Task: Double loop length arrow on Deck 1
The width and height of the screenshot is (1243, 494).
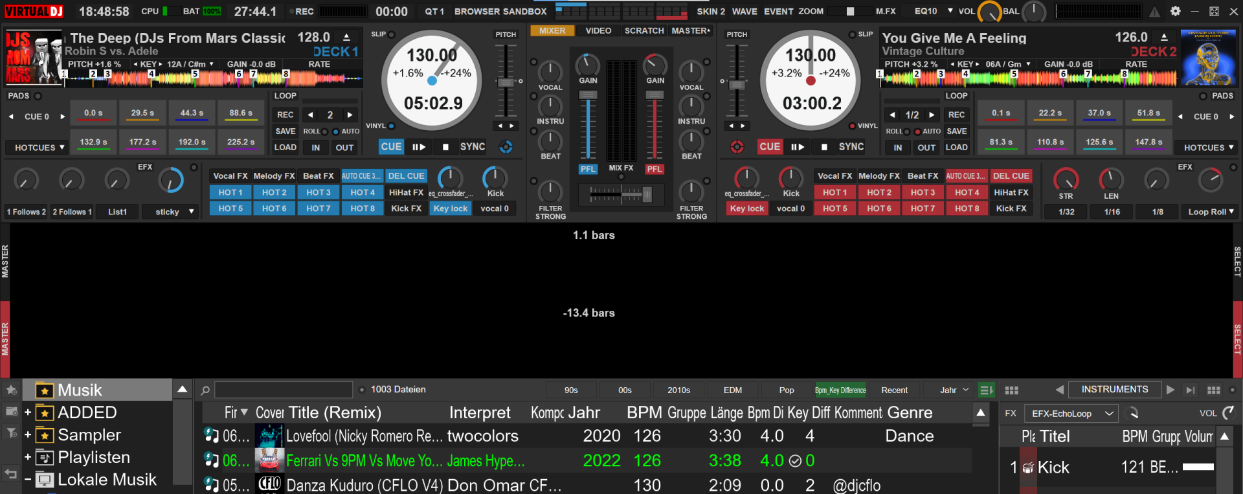Action: coord(350,115)
